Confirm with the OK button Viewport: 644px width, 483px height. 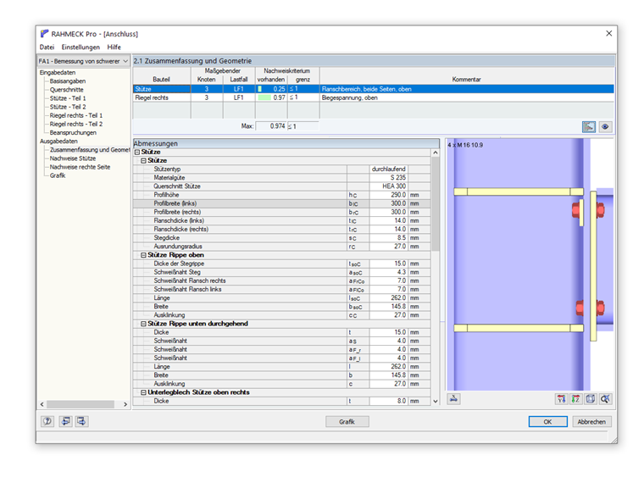pos(548,422)
